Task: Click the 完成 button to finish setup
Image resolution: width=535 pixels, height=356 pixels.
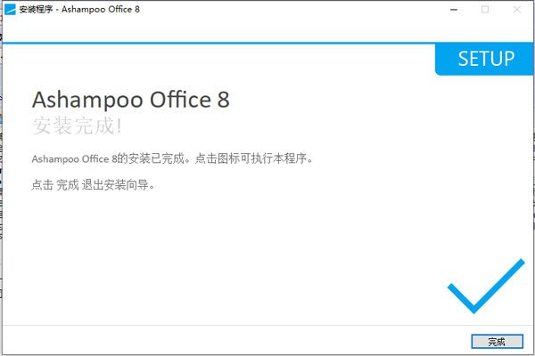Action: coord(497,342)
